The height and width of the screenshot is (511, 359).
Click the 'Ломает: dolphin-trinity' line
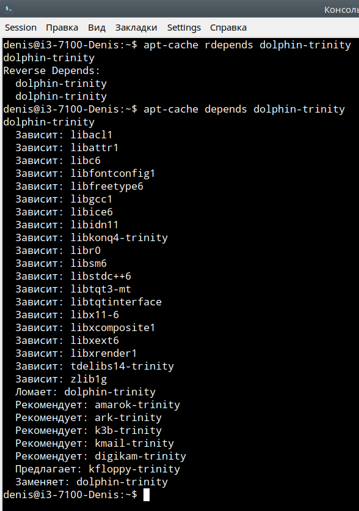[85, 392]
